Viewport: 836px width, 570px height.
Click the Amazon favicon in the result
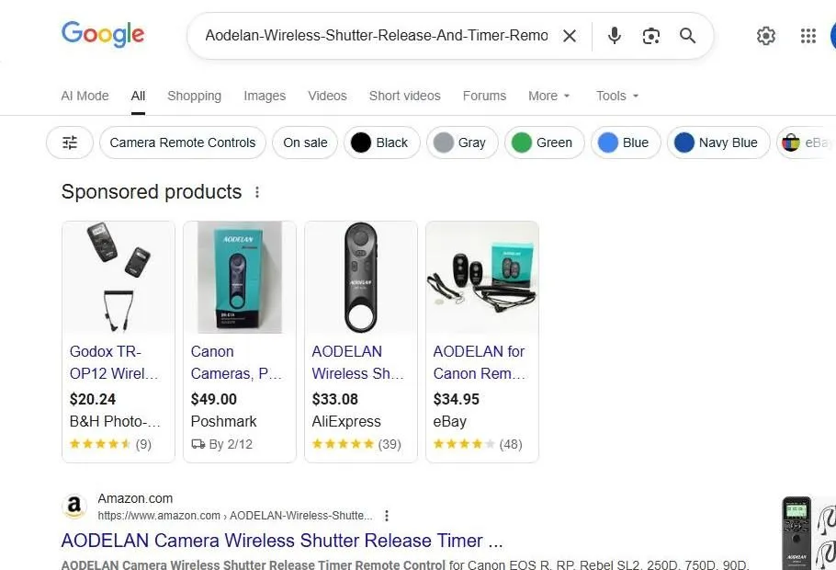(x=74, y=507)
